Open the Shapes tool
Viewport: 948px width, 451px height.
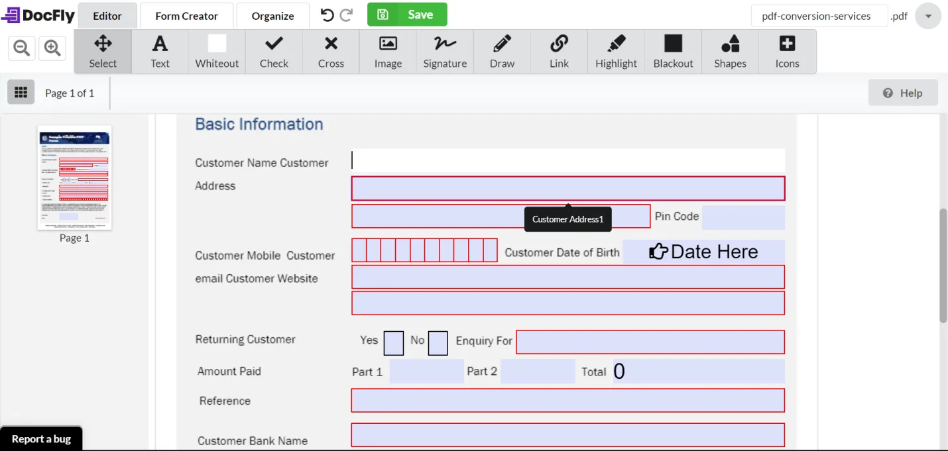click(x=730, y=51)
